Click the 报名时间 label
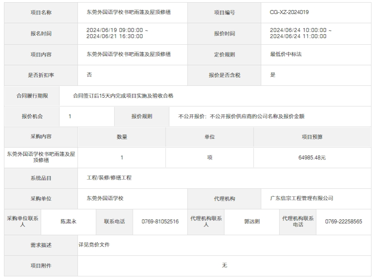375x279 pixels. 41,34
